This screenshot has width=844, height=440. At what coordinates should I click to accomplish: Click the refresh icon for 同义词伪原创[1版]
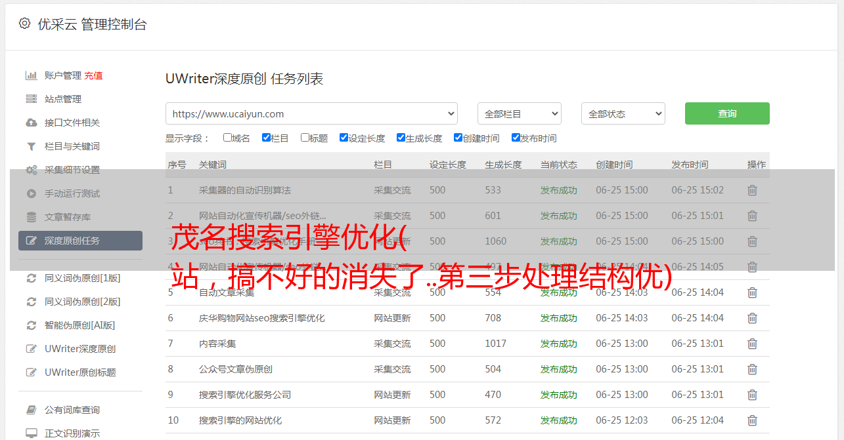click(x=31, y=278)
